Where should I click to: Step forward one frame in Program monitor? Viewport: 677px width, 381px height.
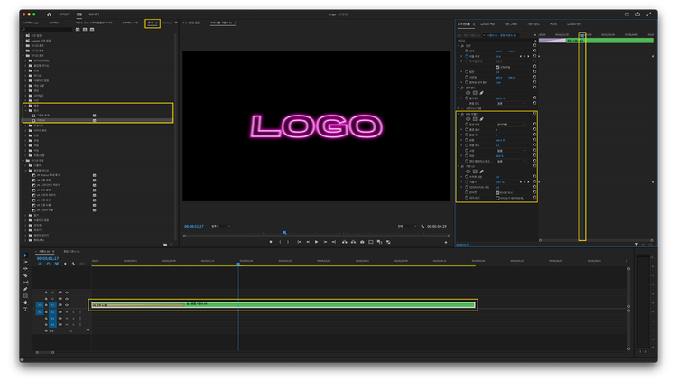(x=325, y=242)
